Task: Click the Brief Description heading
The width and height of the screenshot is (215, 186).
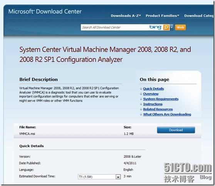Action: (x=39, y=79)
